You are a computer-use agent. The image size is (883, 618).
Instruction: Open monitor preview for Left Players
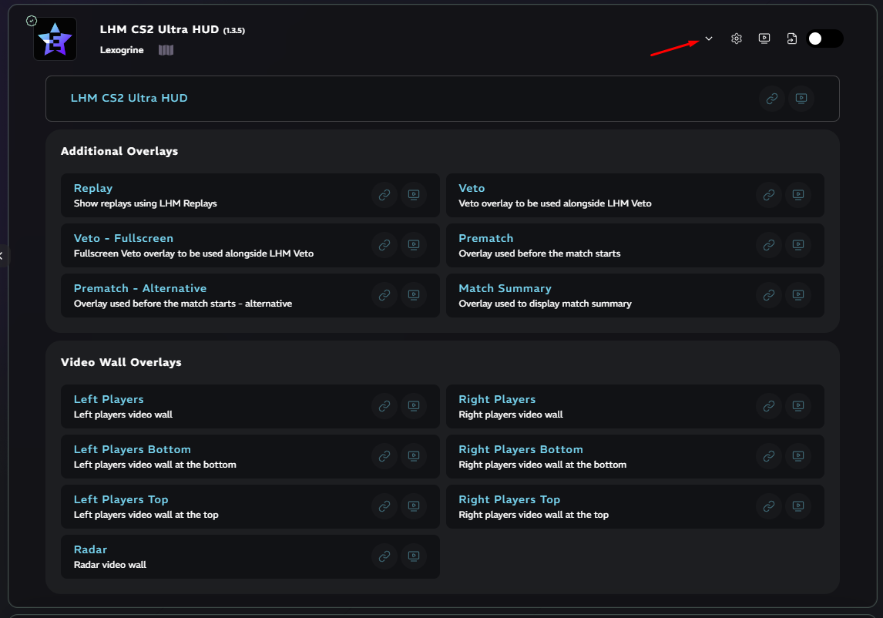pos(414,406)
